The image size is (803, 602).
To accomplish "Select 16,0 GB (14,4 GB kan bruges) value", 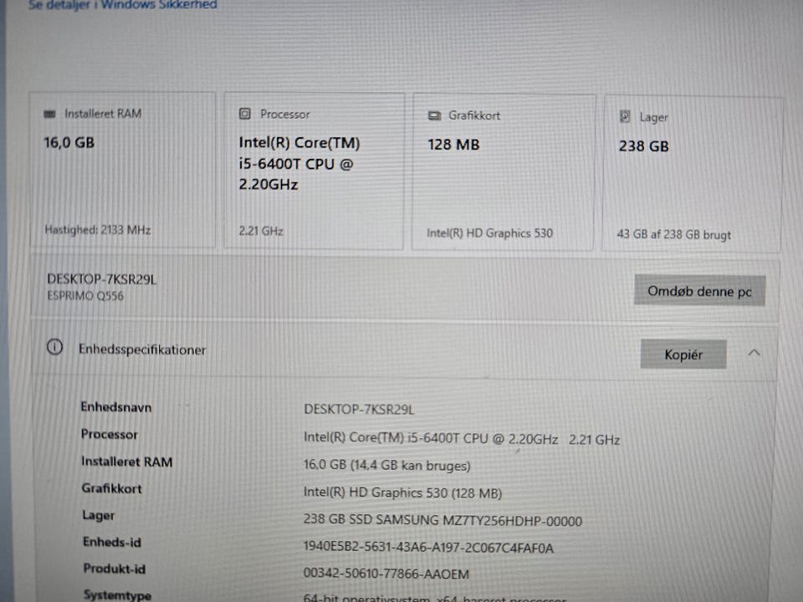I will coord(386,466).
